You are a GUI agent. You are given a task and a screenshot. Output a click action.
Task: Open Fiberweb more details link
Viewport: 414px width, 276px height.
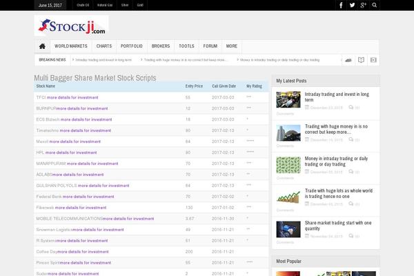(x=81, y=208)
